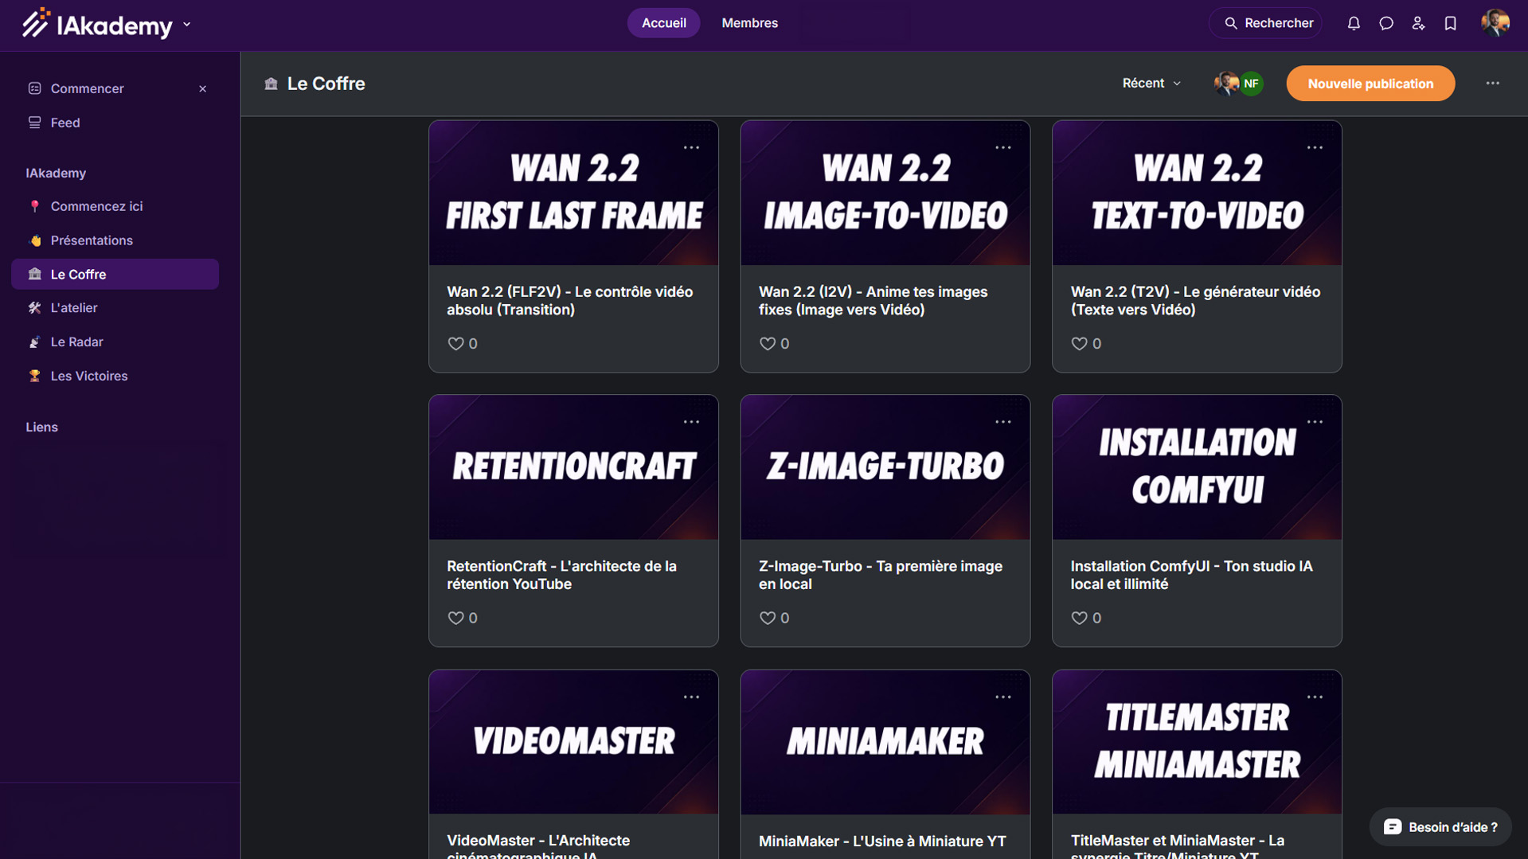Dismiss the Commencer sidebar item
Screen dimensions: 1528x859
[203, 89]
